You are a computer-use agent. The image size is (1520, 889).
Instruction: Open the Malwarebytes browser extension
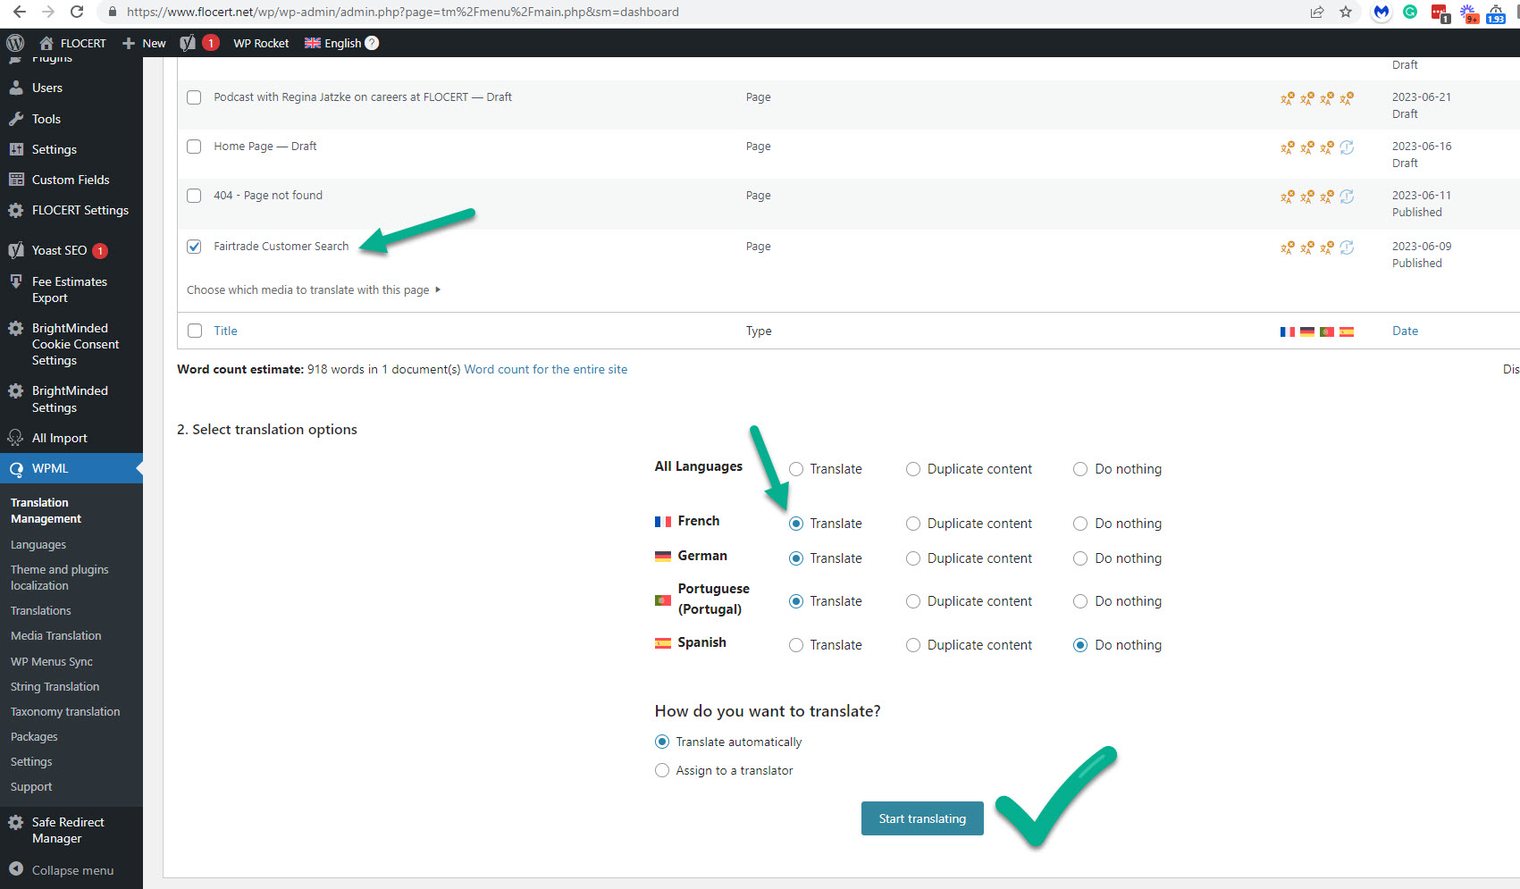(x=1381, y=12)
